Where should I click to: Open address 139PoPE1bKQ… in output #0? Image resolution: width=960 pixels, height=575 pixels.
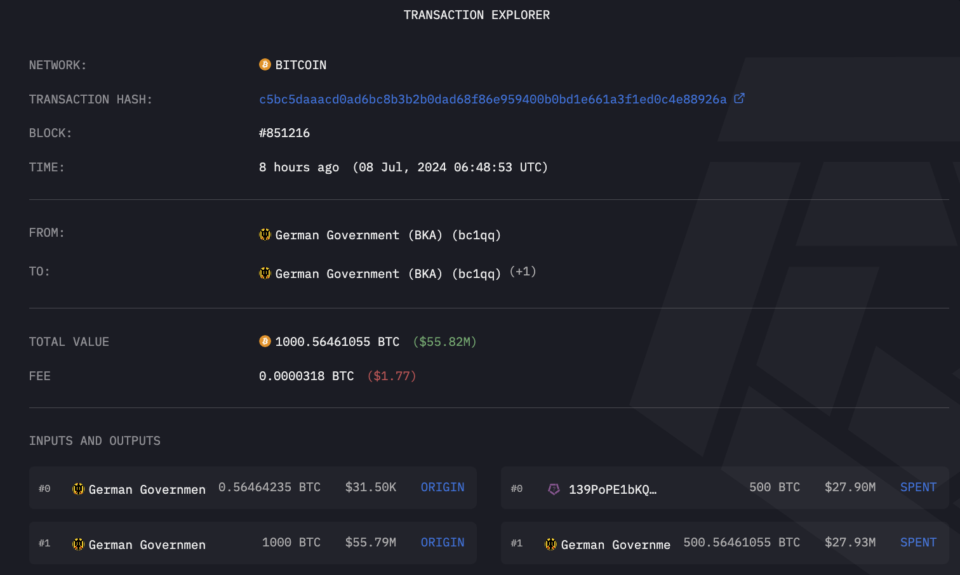coord(613,489)
